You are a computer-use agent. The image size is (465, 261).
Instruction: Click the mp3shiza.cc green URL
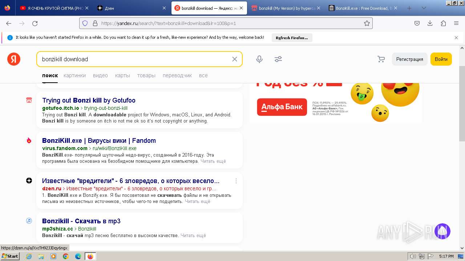[57, 229]
